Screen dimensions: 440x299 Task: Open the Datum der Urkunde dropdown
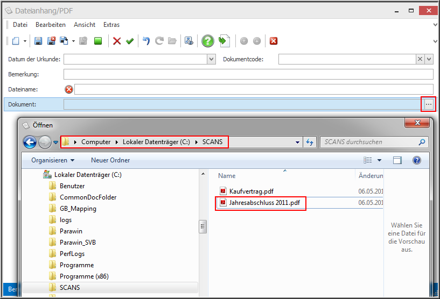pyautogui.click(x=212, y=59)
